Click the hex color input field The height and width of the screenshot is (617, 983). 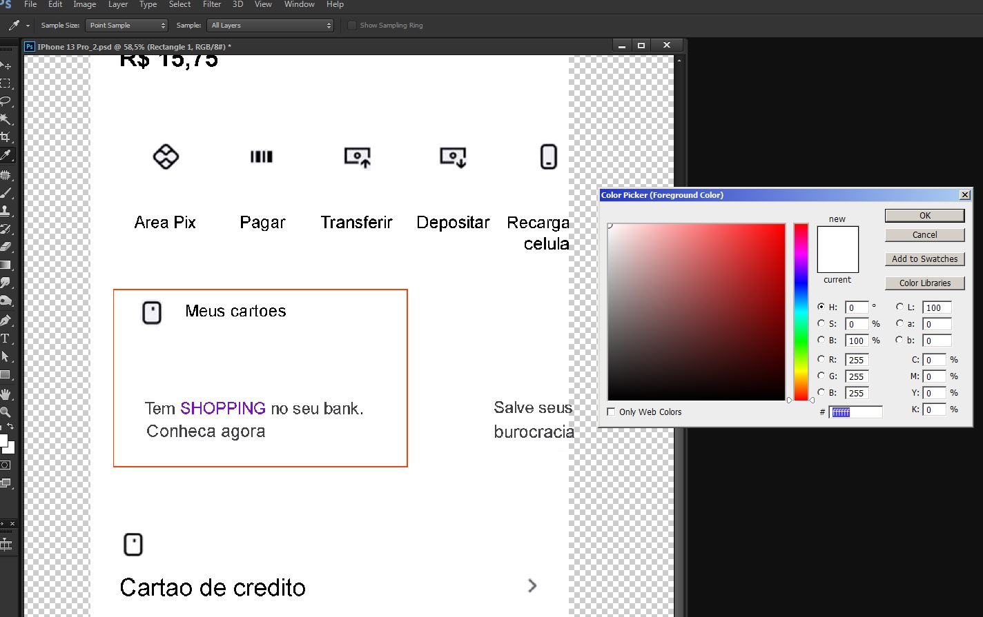pos(856,412)
